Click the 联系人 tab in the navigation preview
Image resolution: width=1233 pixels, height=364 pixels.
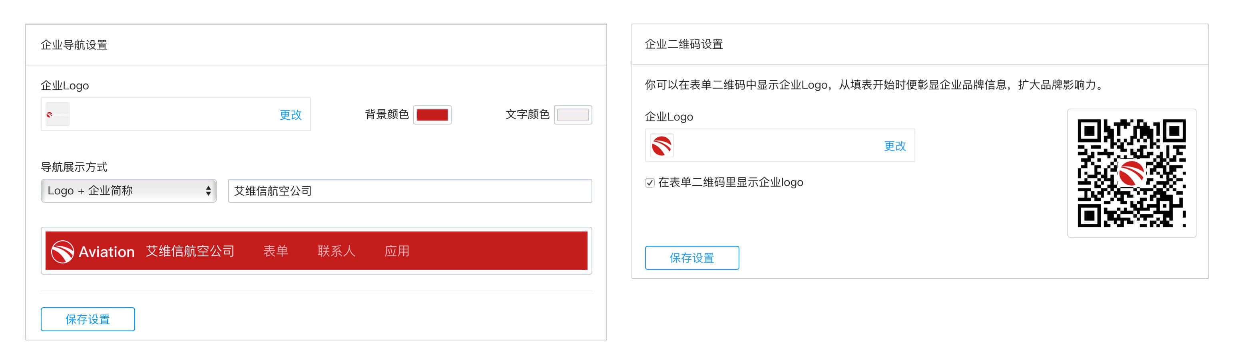tap(336, 251)
